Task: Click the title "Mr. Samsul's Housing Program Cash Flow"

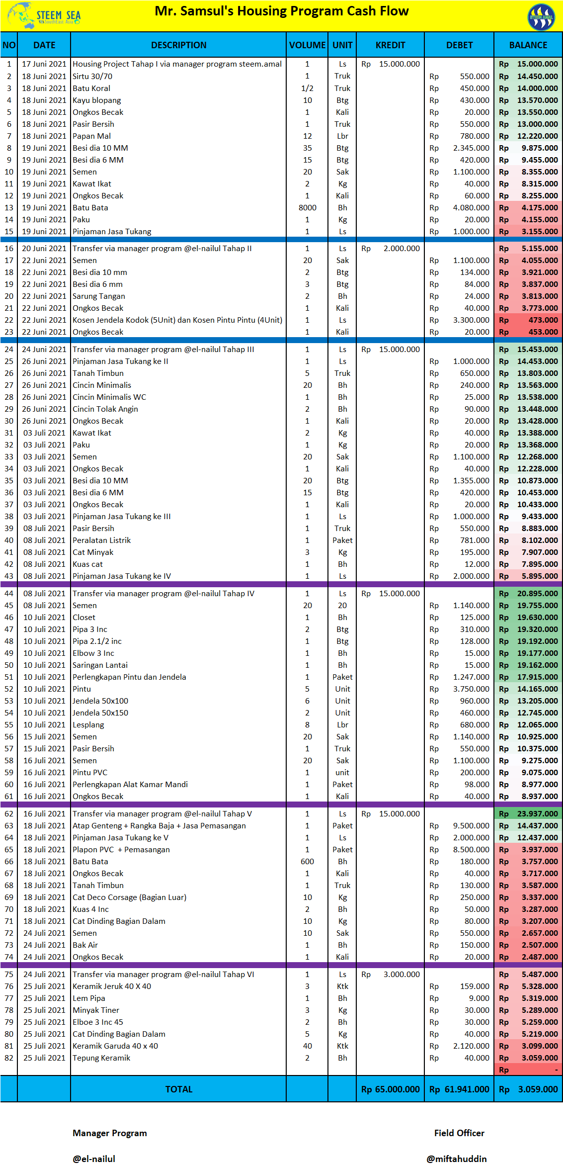Action: click(282, 11)
